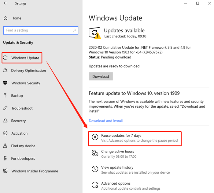Click the 2020-02 Cumulative Update KB4537572 text

[x=140, y=50]
